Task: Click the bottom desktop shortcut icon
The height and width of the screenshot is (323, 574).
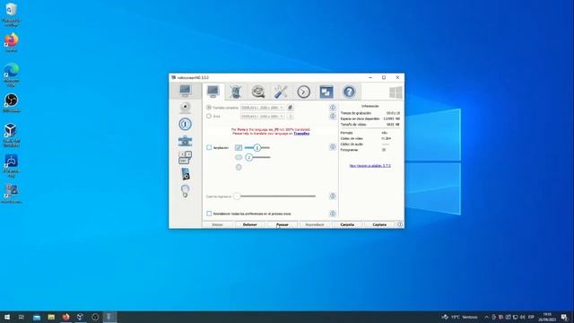Action: tap(11, 194)
